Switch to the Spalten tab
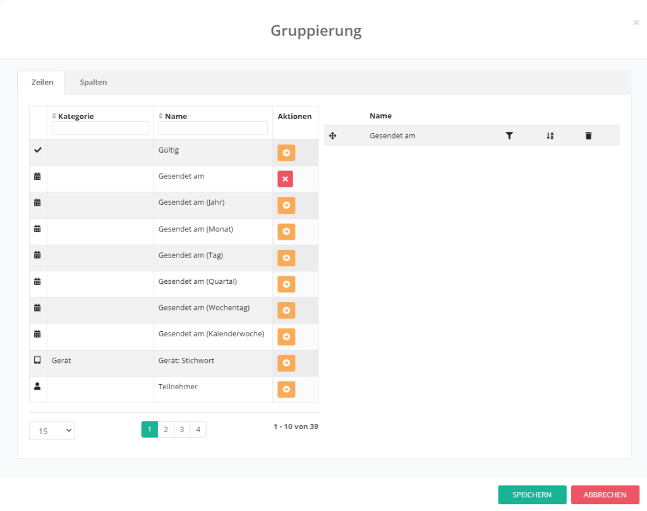Viewport: 647px width, 511px height. point(94,83)
